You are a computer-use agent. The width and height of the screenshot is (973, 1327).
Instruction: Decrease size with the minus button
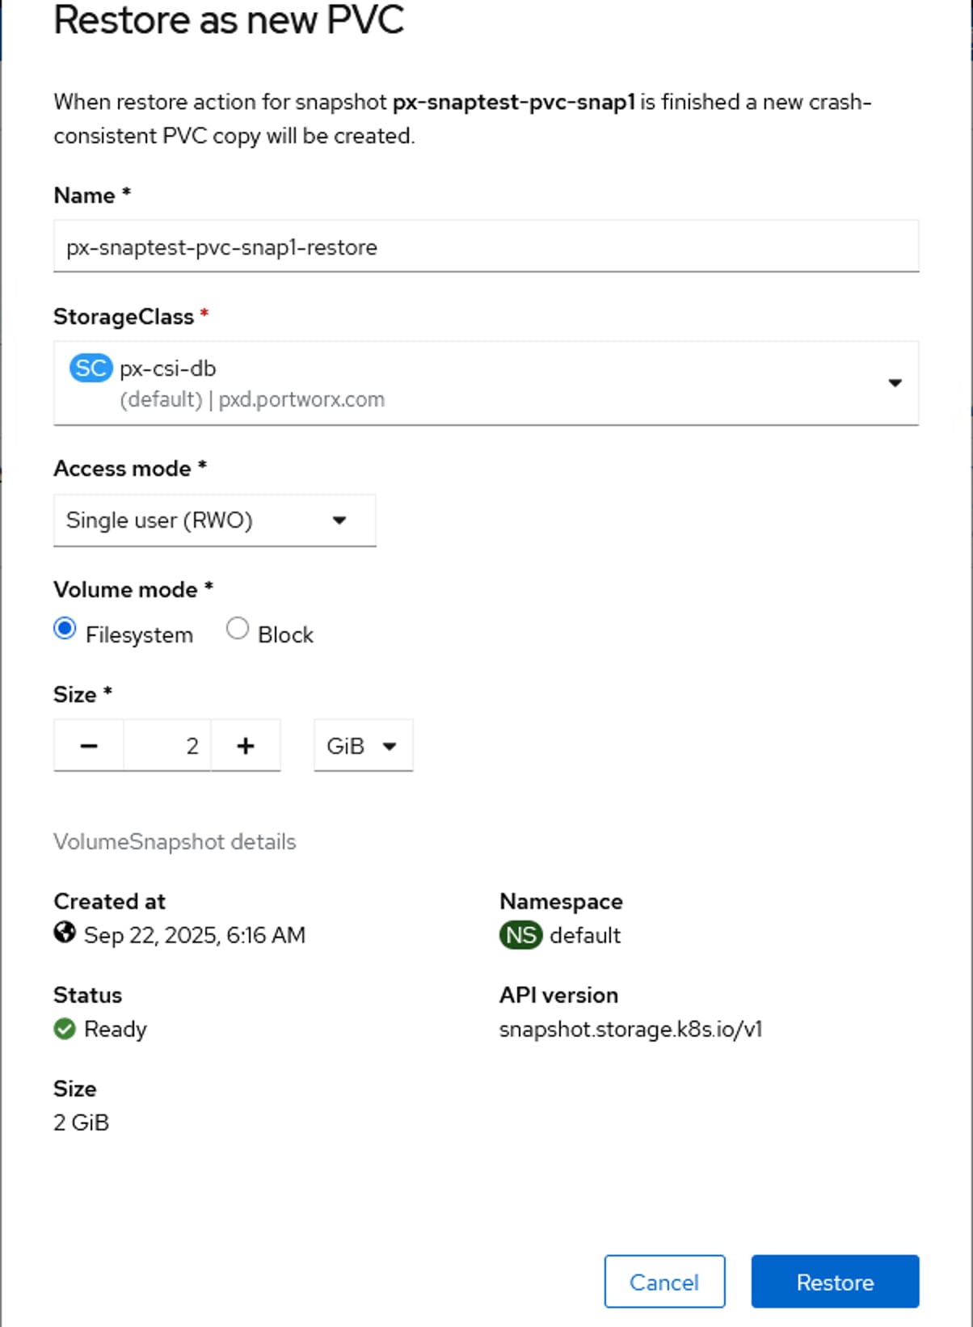[89, 746]
